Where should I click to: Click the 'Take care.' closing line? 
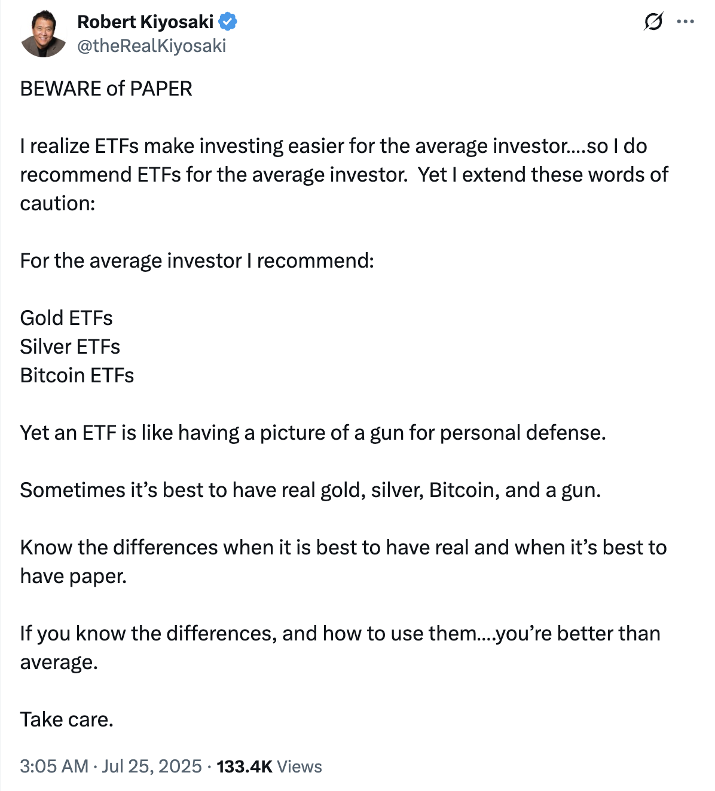68,719
